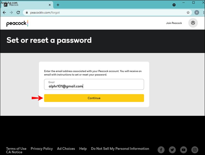The width and height of the screenshot is (205, 155).
Task: Open the Chrome profile avatar
Action: coord(197,13)
